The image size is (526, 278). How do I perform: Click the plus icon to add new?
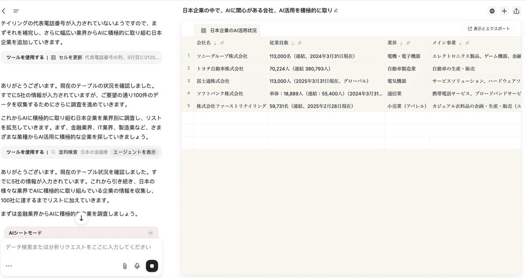pyautogui.click(x=504, y=11)
